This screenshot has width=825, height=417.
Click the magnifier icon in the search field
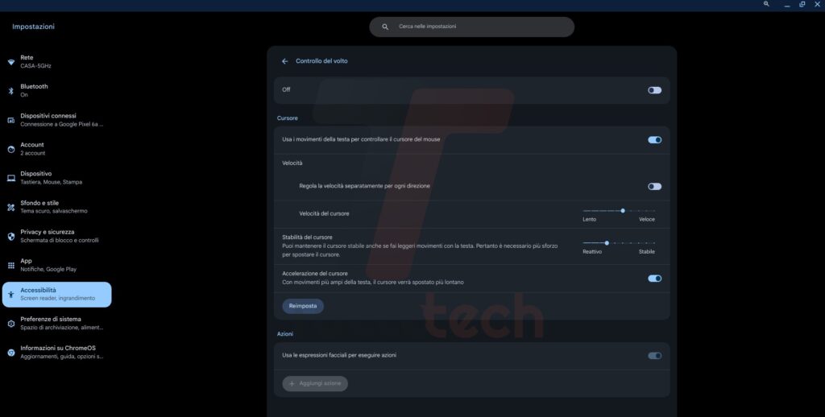pyautogui.click(x=385, y=27)
